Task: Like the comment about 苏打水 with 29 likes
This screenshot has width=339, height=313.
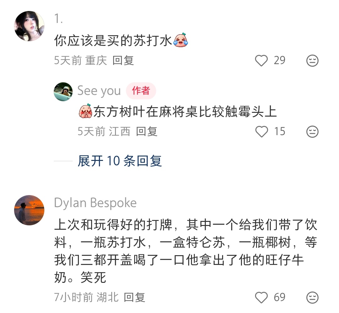Action: (261, 60)
